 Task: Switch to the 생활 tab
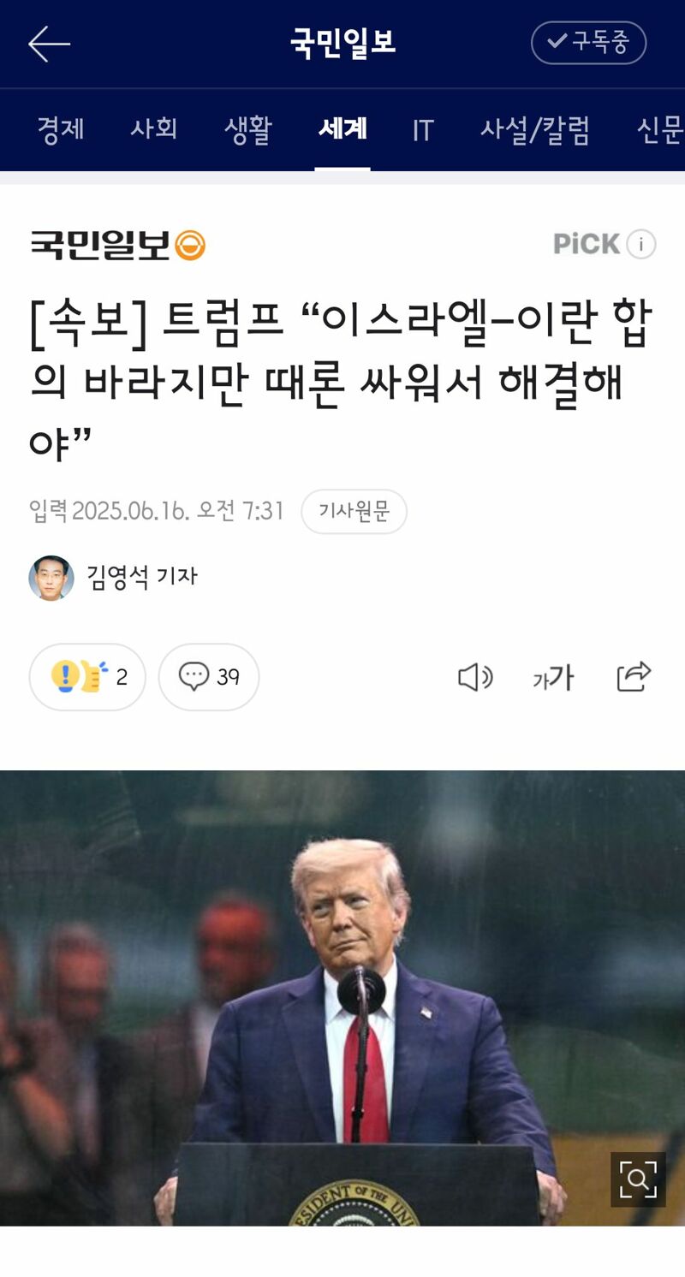pyautogui.click(x=248, y=130)
